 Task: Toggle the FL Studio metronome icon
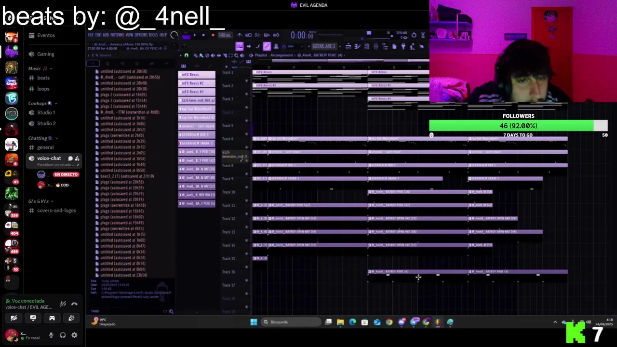pyautogui.click(x=240, y=35)
